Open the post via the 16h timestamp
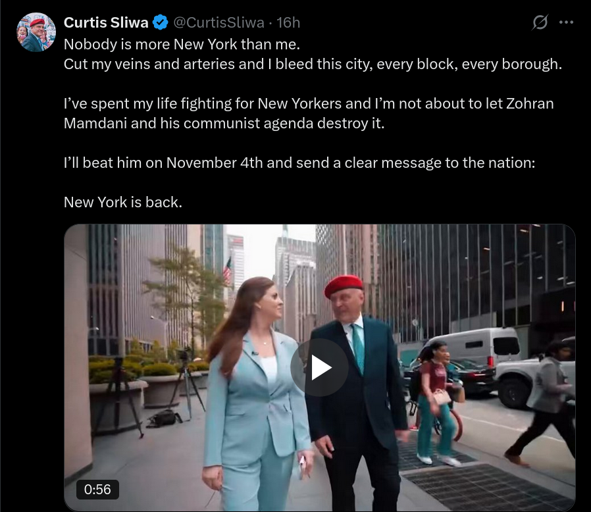This screenshot has height=512, width=591. 288,22
